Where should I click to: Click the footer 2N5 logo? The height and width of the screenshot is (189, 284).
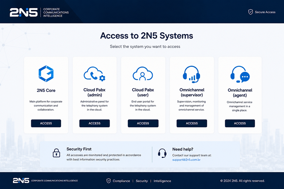[x=21, y=181]
